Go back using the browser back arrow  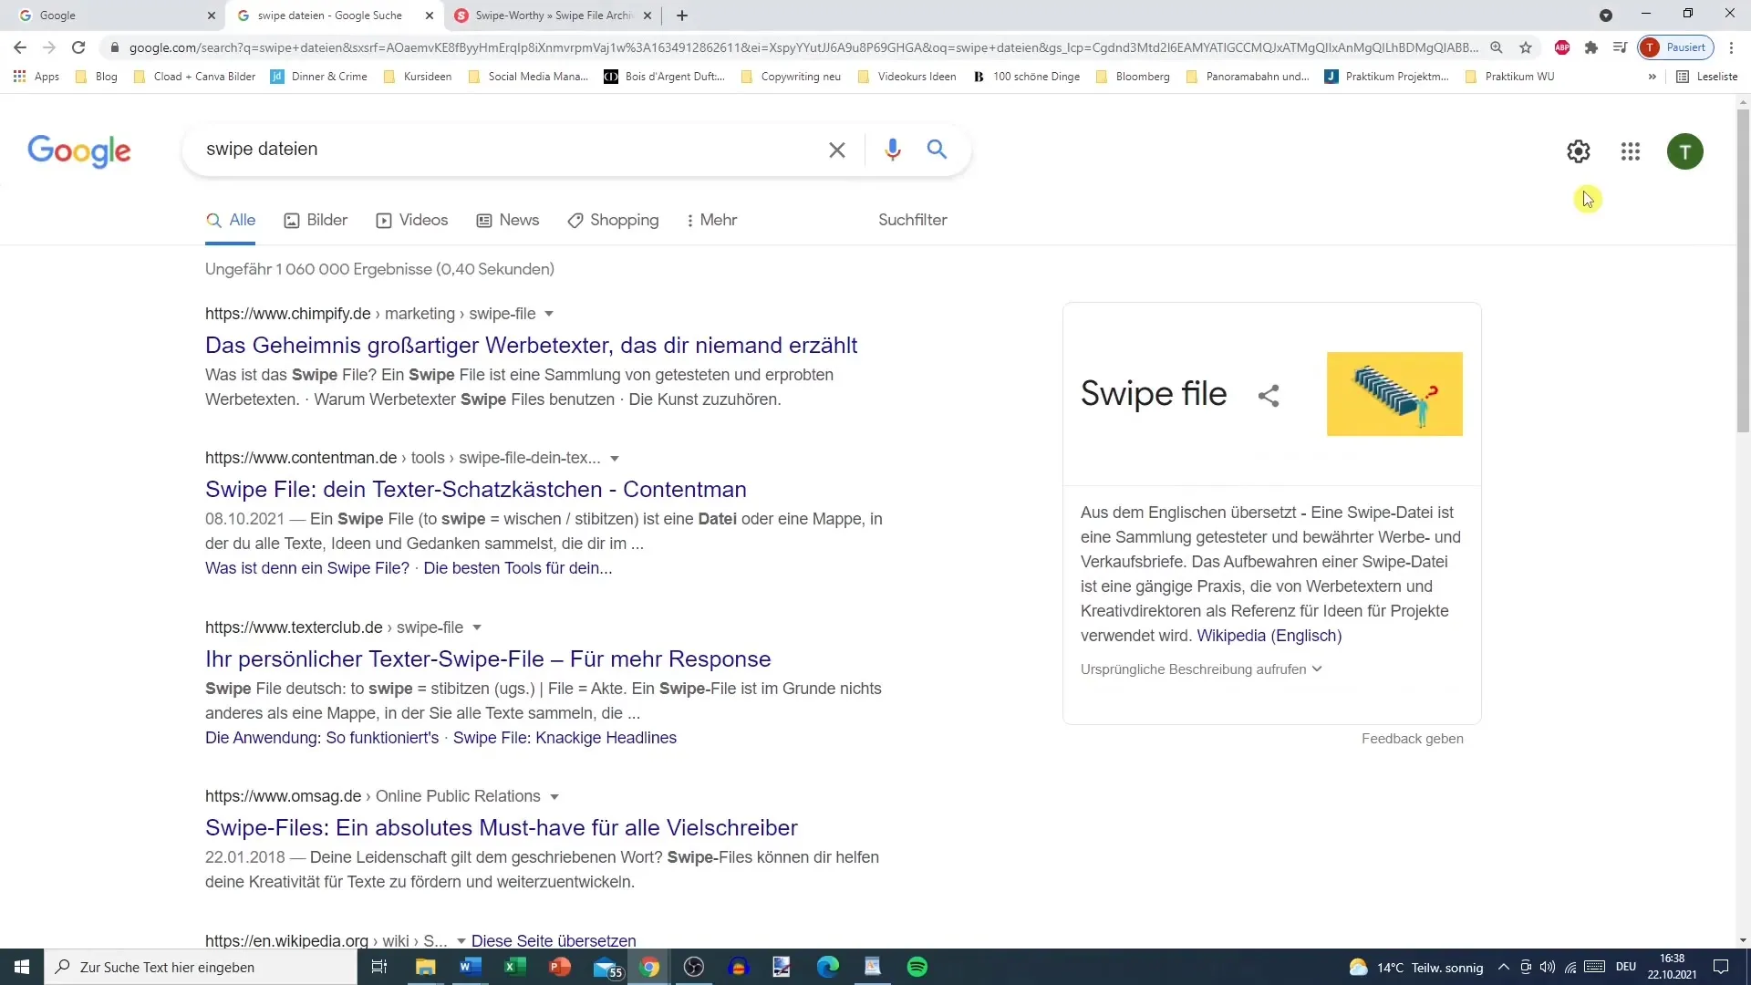20,47
